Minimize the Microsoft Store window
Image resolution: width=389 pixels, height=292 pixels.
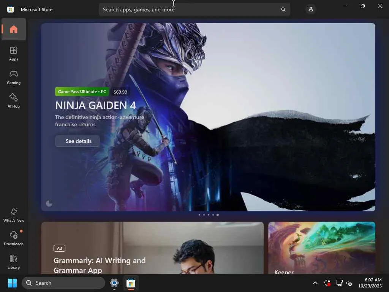coord(345,6)
